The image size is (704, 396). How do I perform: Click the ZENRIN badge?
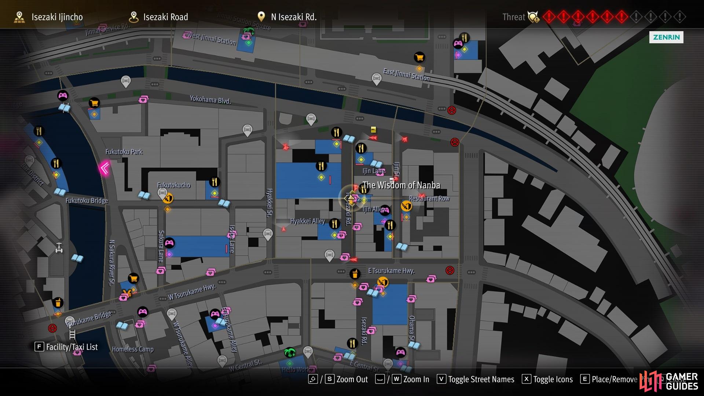pos(666,37)
